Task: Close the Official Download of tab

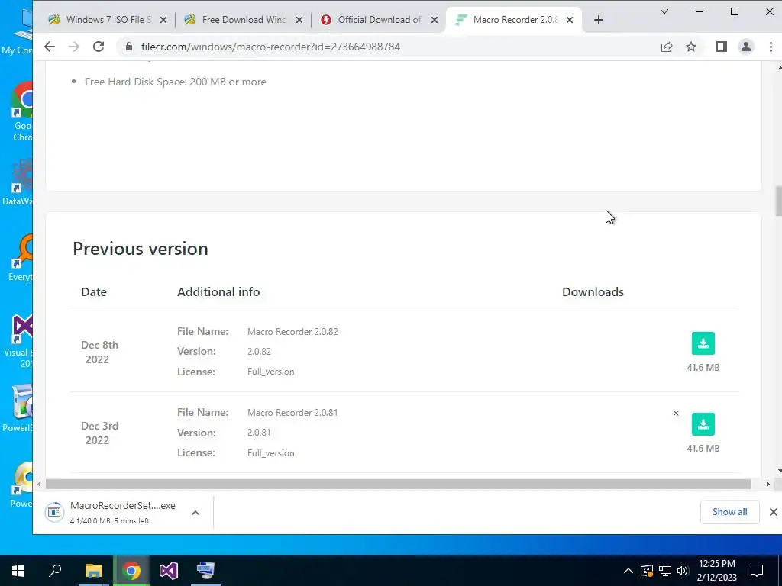Action: pyautogui.click(x=435, y=20)
